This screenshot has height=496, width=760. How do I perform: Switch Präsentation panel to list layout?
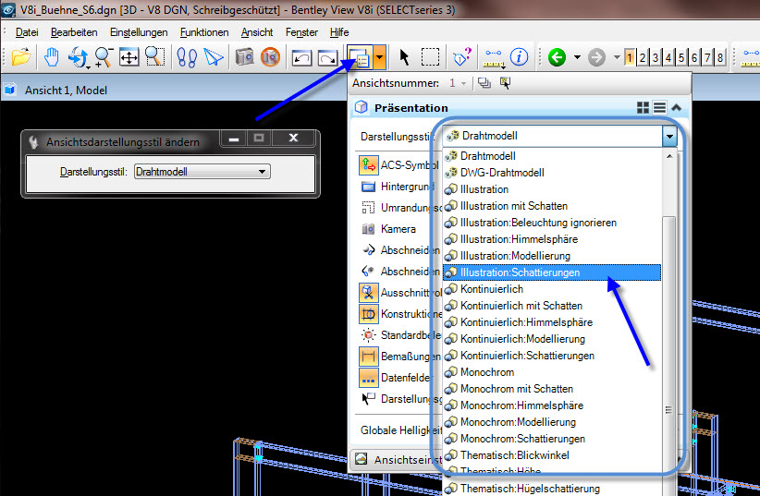[x=659, y=107]
